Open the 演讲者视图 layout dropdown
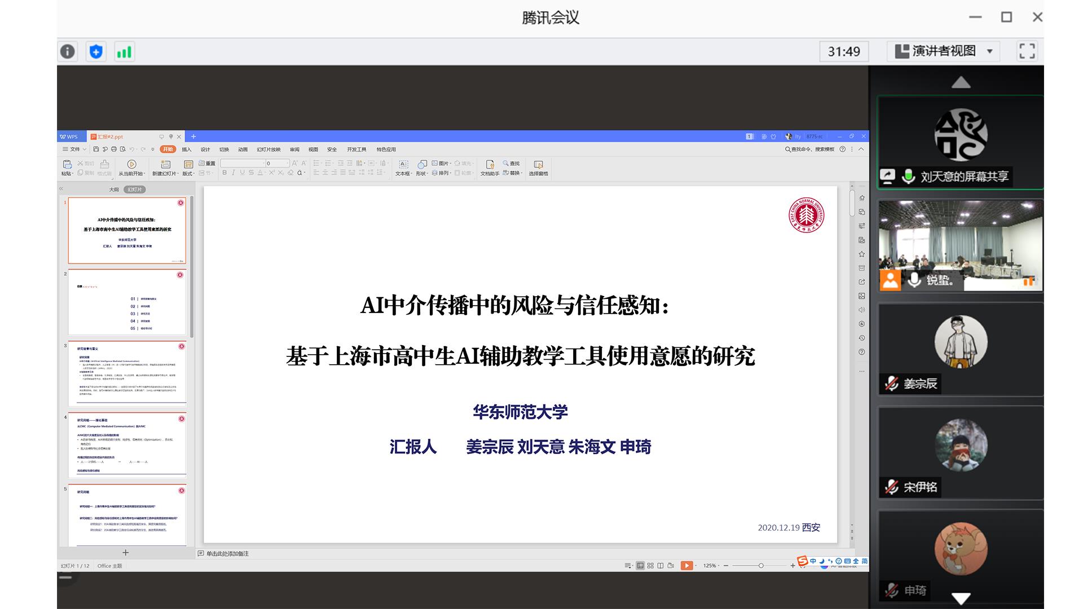The width and height of the screenshot is (1083, 609). click(944, 51)
